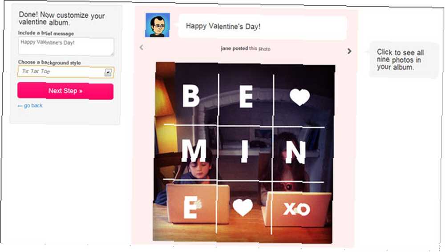The image size is (445, 252).
Task: Click the XO tile in photo grid
Action: point(296,209)
